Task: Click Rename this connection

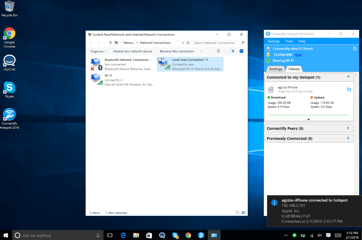Action: coord(177,51)
